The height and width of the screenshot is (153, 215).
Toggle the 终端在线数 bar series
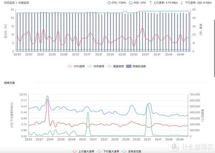pos(137,66)
